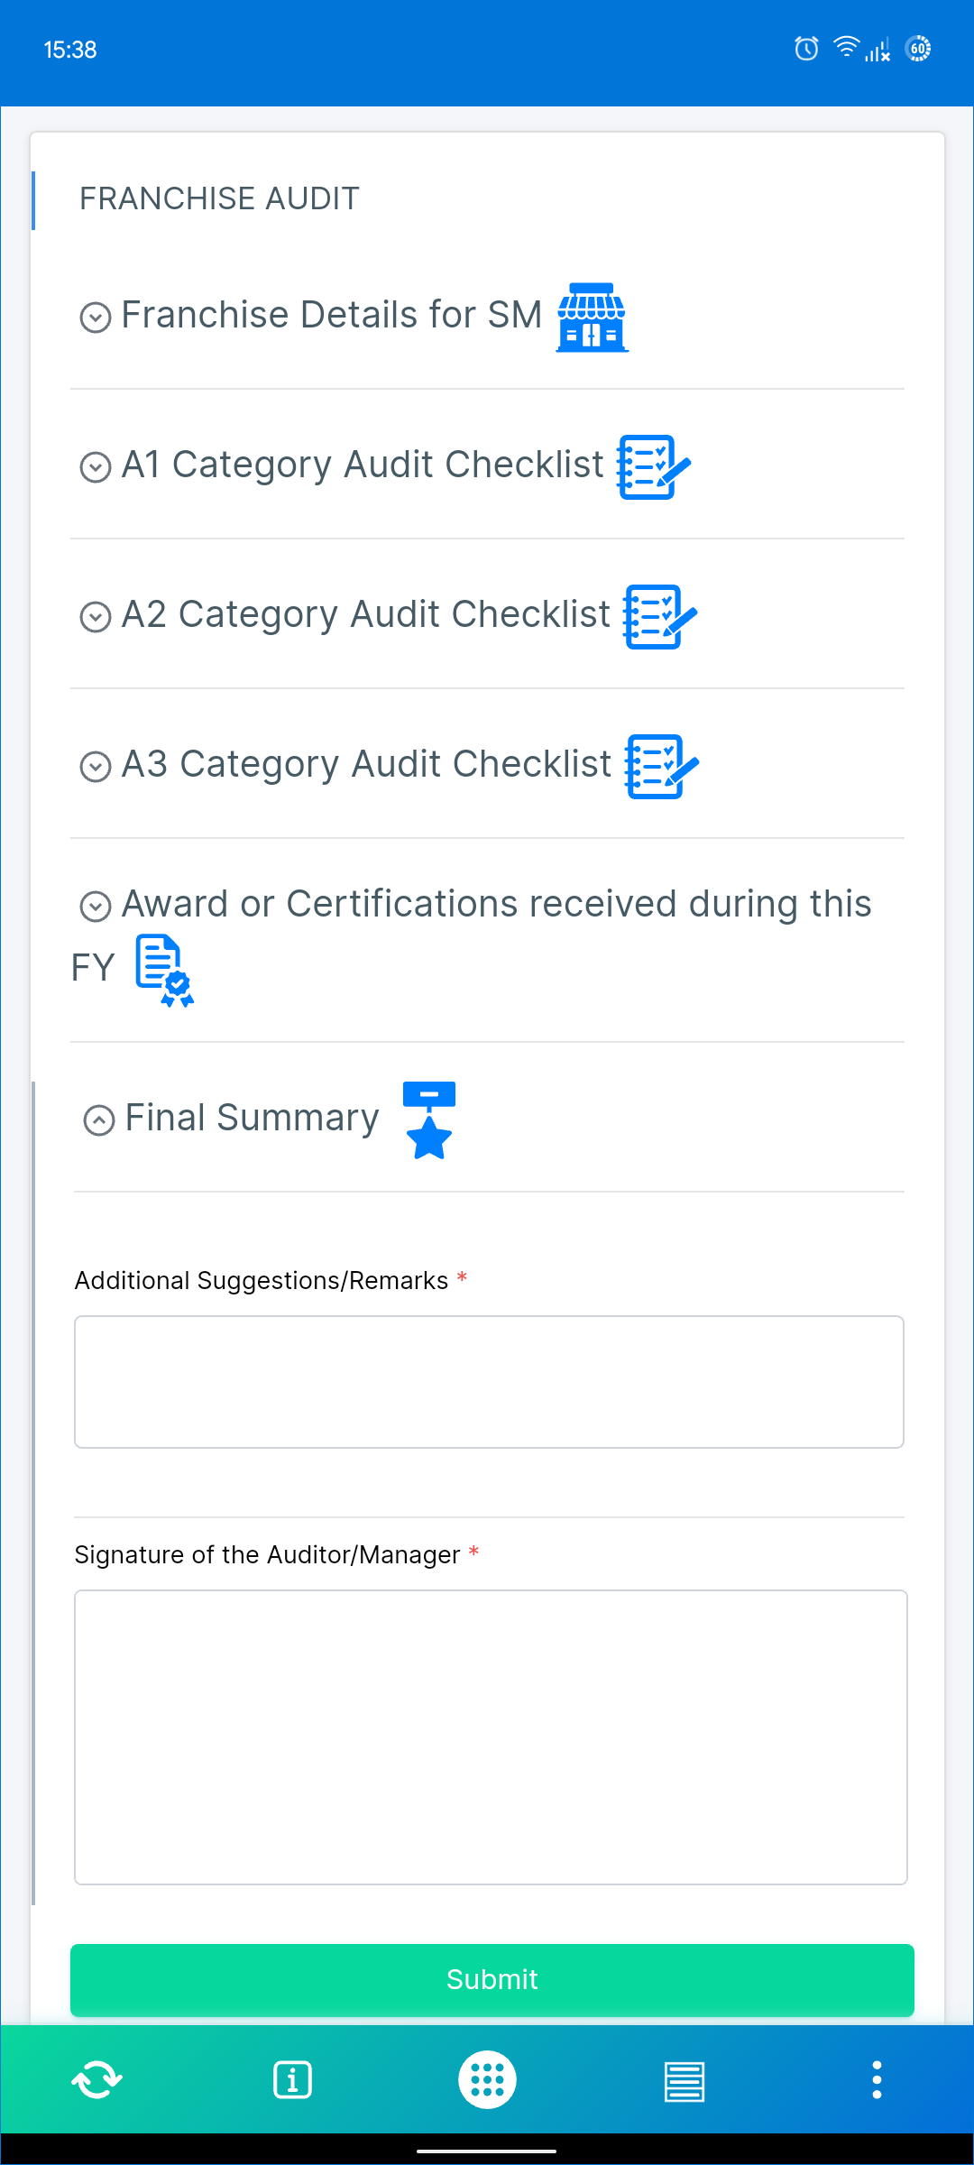Expand the A2 Category Audit Checklist section
This screenshot has width=974, height=2165.
(96, 617)
